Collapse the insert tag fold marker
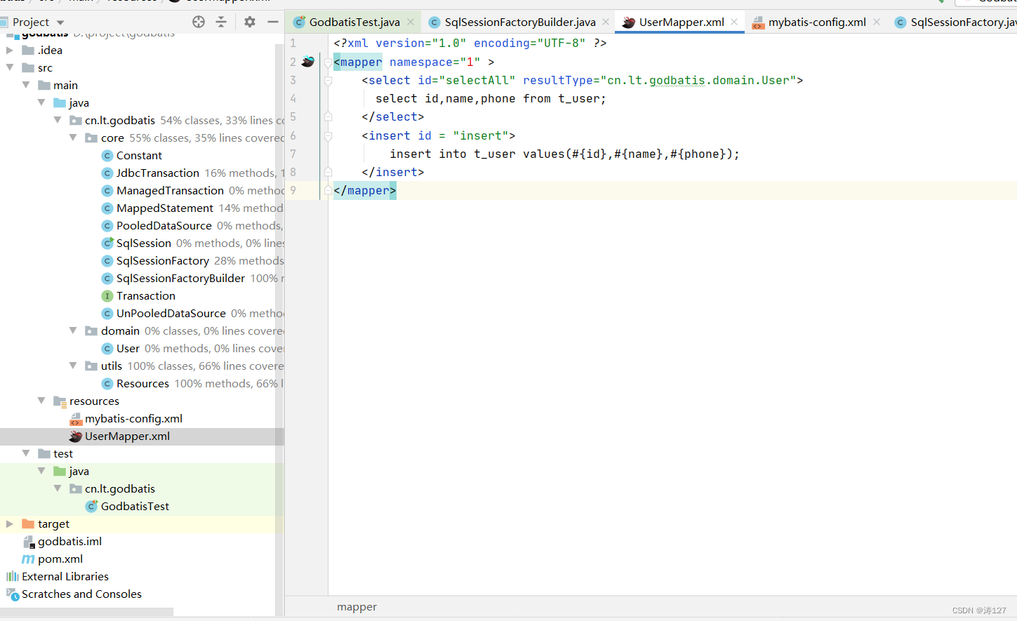Viewport: 1017px width, 621px height. tap(328, 135)
